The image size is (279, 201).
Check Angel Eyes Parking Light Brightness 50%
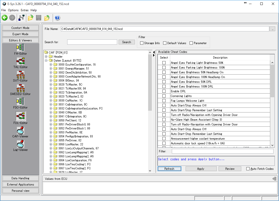164,63
